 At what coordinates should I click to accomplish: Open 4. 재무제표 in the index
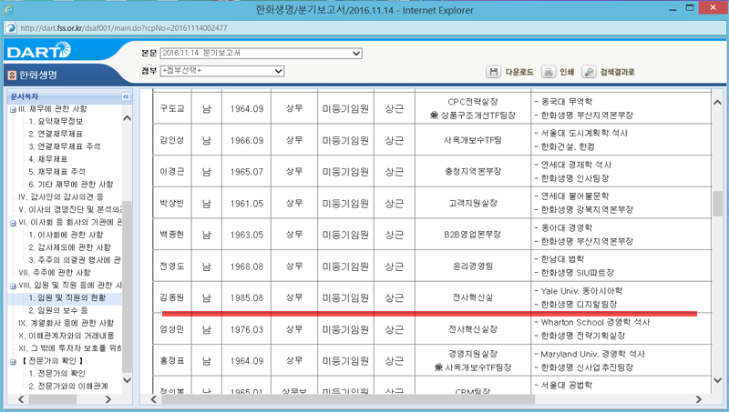[x=48, y=159]
